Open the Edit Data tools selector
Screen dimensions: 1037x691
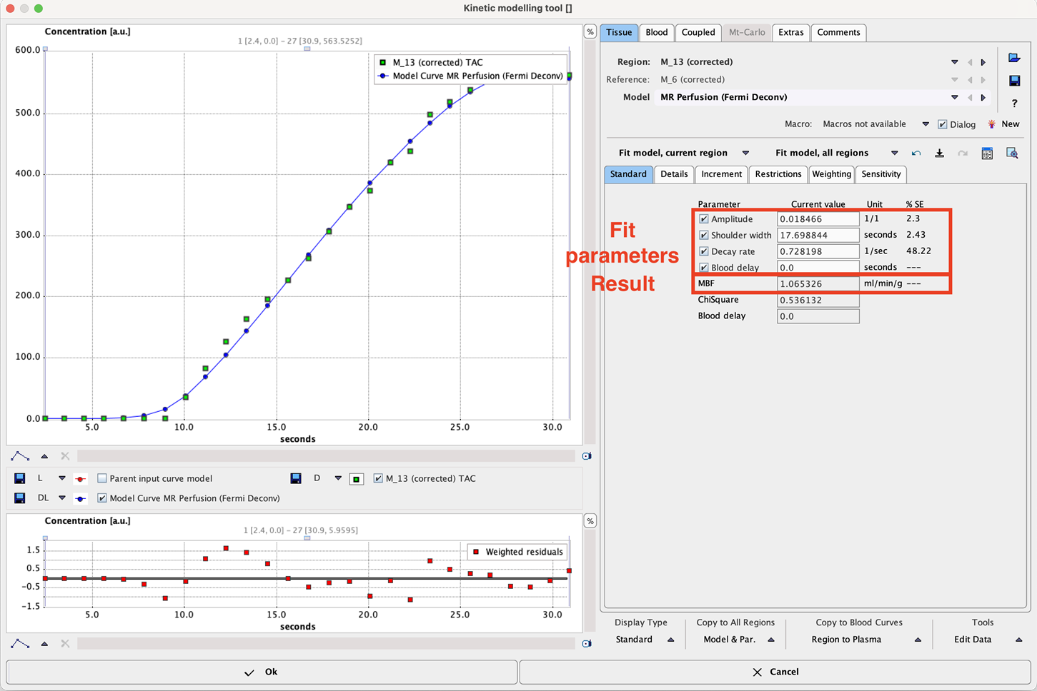(x=988, y=640)
